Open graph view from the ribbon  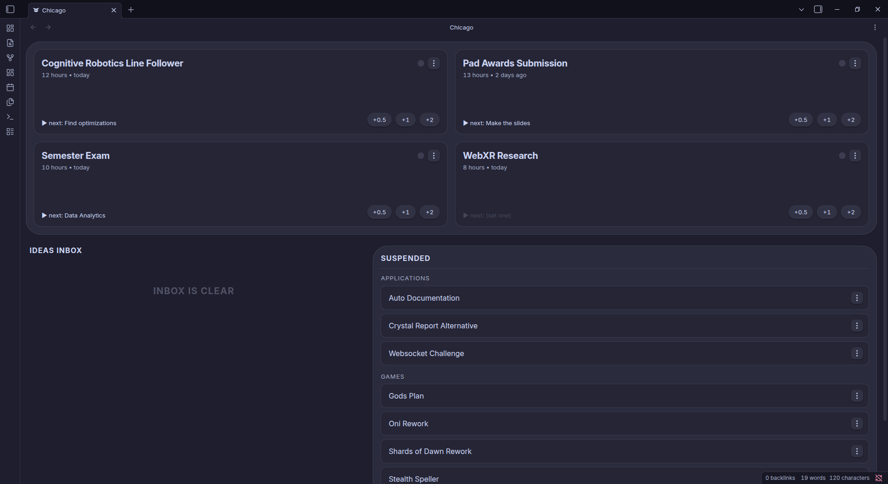[x=10, y=58]
